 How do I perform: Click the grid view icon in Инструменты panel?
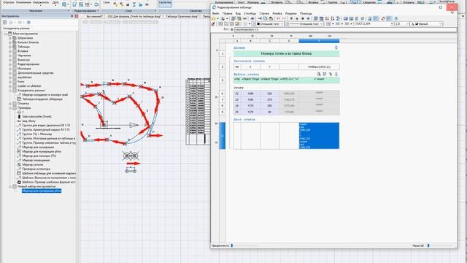click(x=5, y=23)
